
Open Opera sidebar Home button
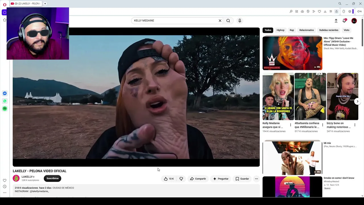tap(5, 12)
